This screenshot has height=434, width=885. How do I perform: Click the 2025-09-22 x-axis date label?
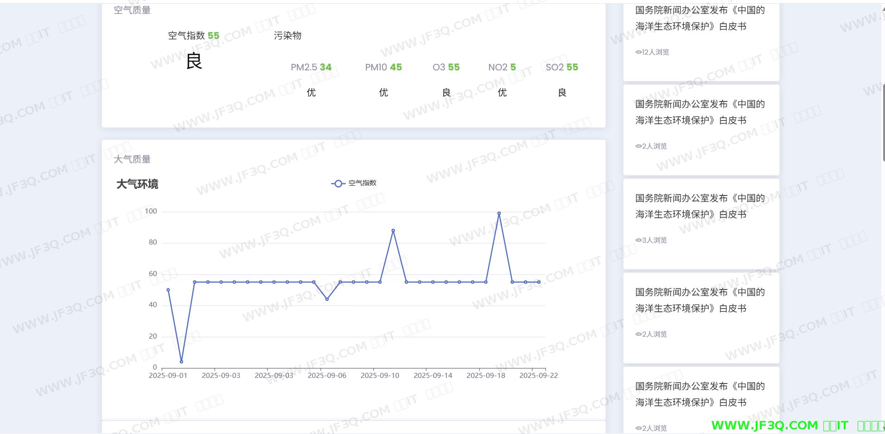coord(538,376)
